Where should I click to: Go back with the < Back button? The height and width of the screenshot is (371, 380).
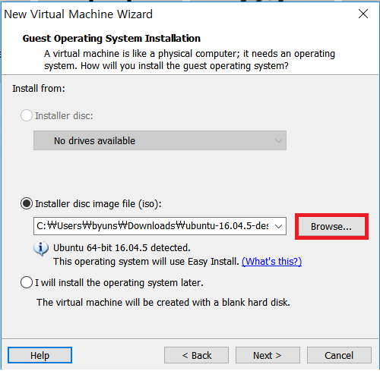click(x=196, y=355)
